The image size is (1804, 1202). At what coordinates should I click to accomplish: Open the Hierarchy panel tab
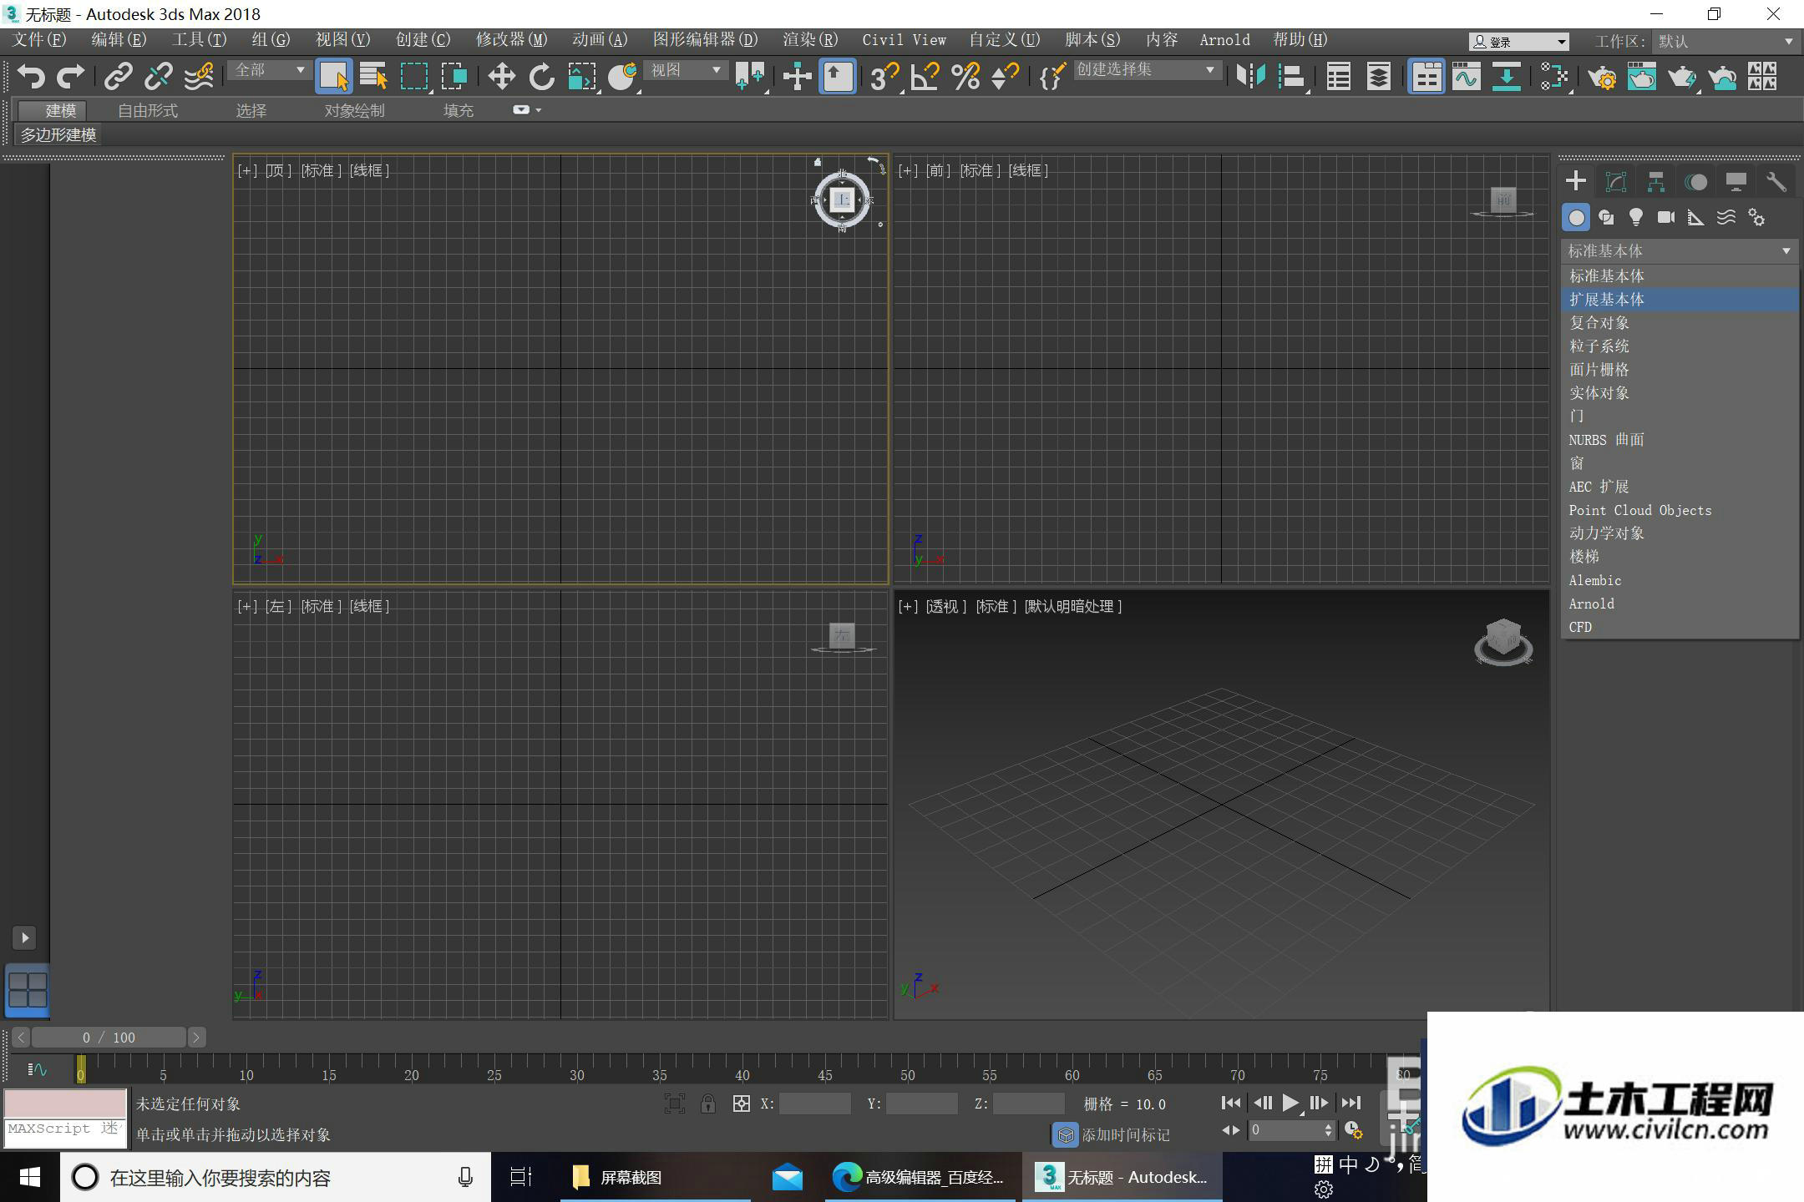tap(1656, 181)
